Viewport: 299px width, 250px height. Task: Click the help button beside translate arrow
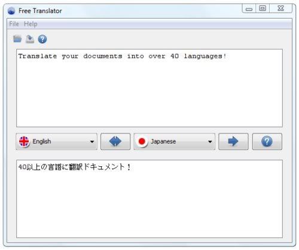[x=267, y=141]
